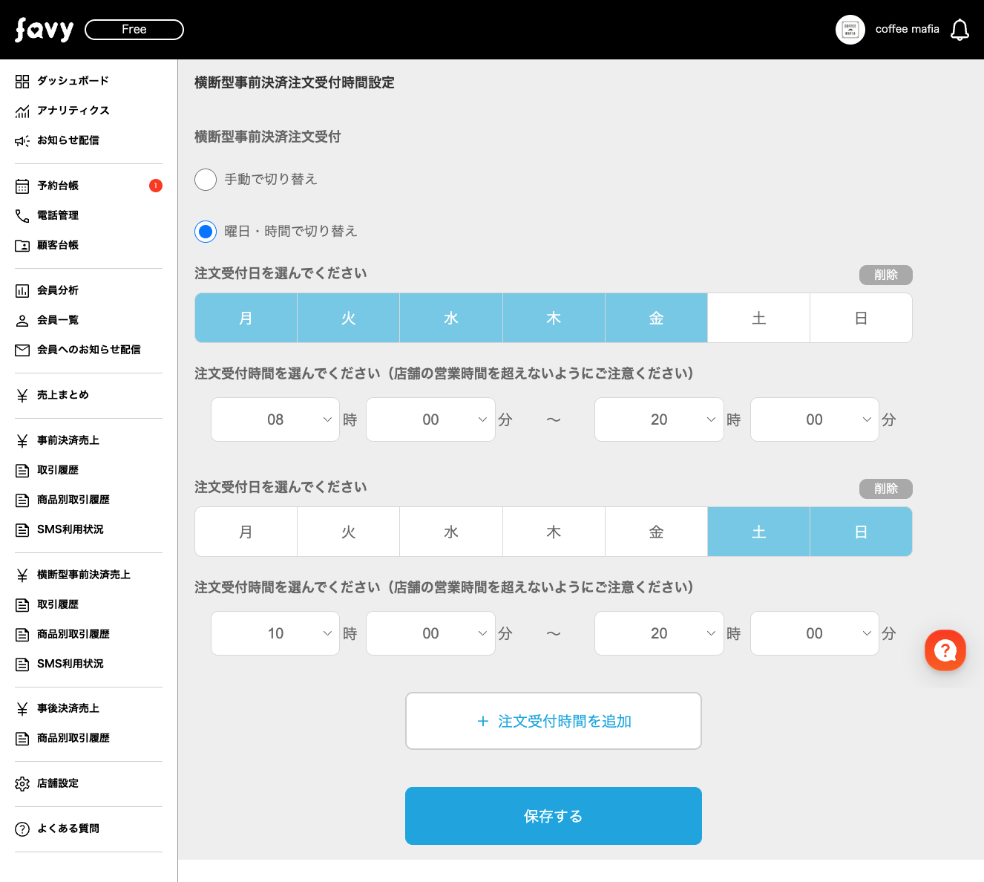Click the 予約台帳 calendar icon

click(x=22, y=186)
